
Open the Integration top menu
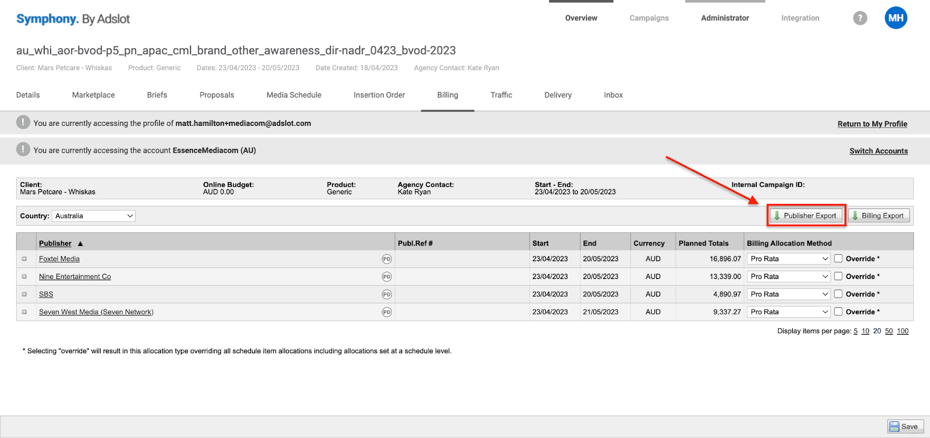[800, 18]
